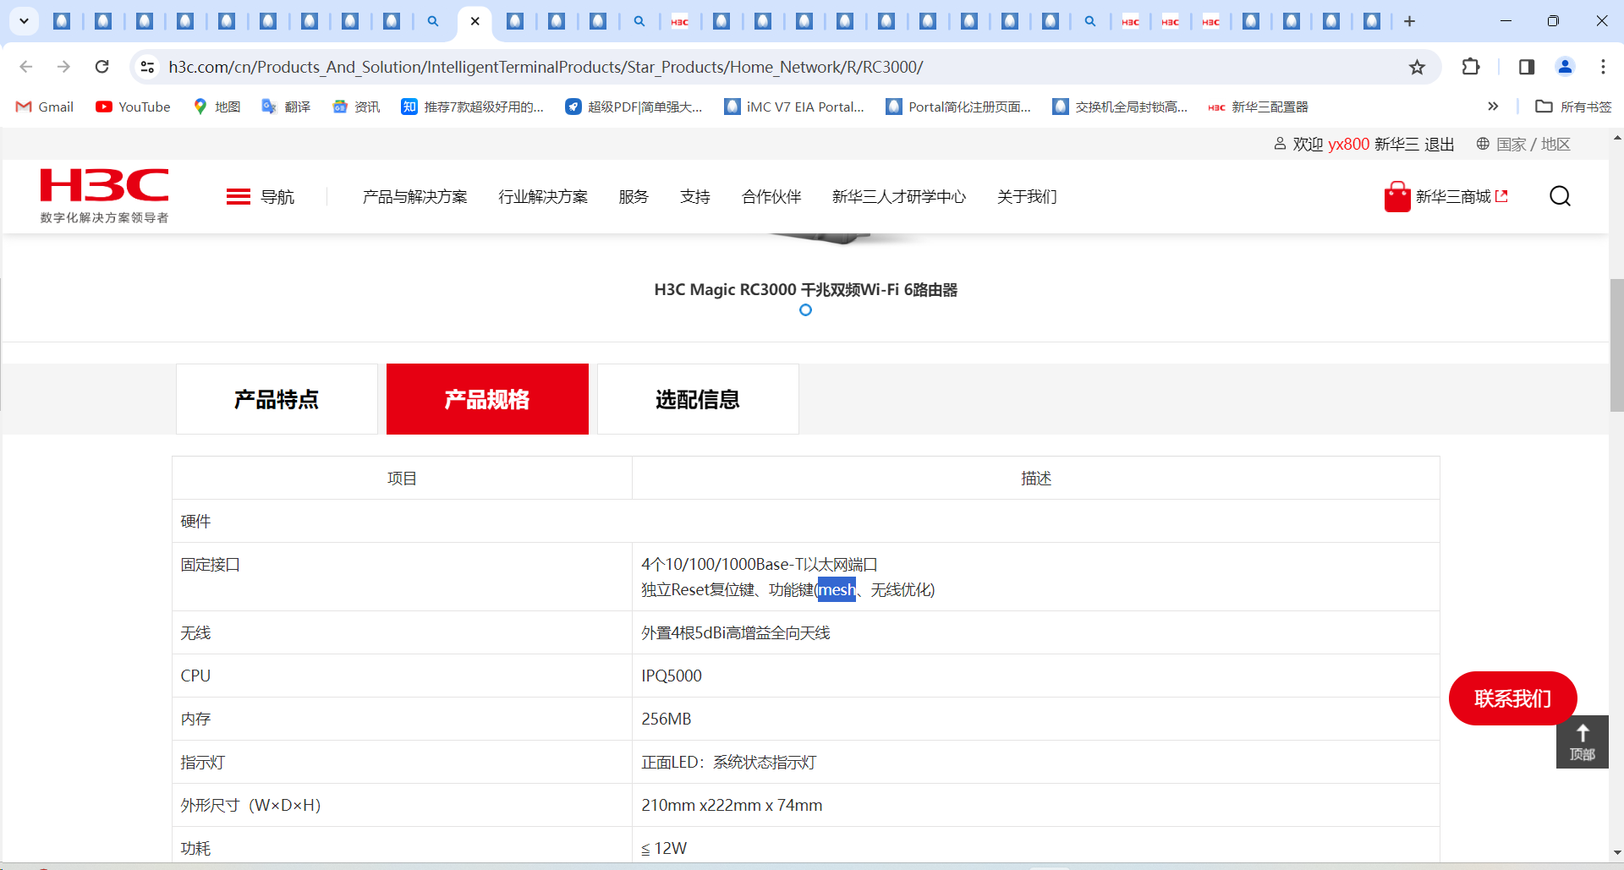
Task: Open the 产品与解决方案 menu
Action: [x=414, y=197]
